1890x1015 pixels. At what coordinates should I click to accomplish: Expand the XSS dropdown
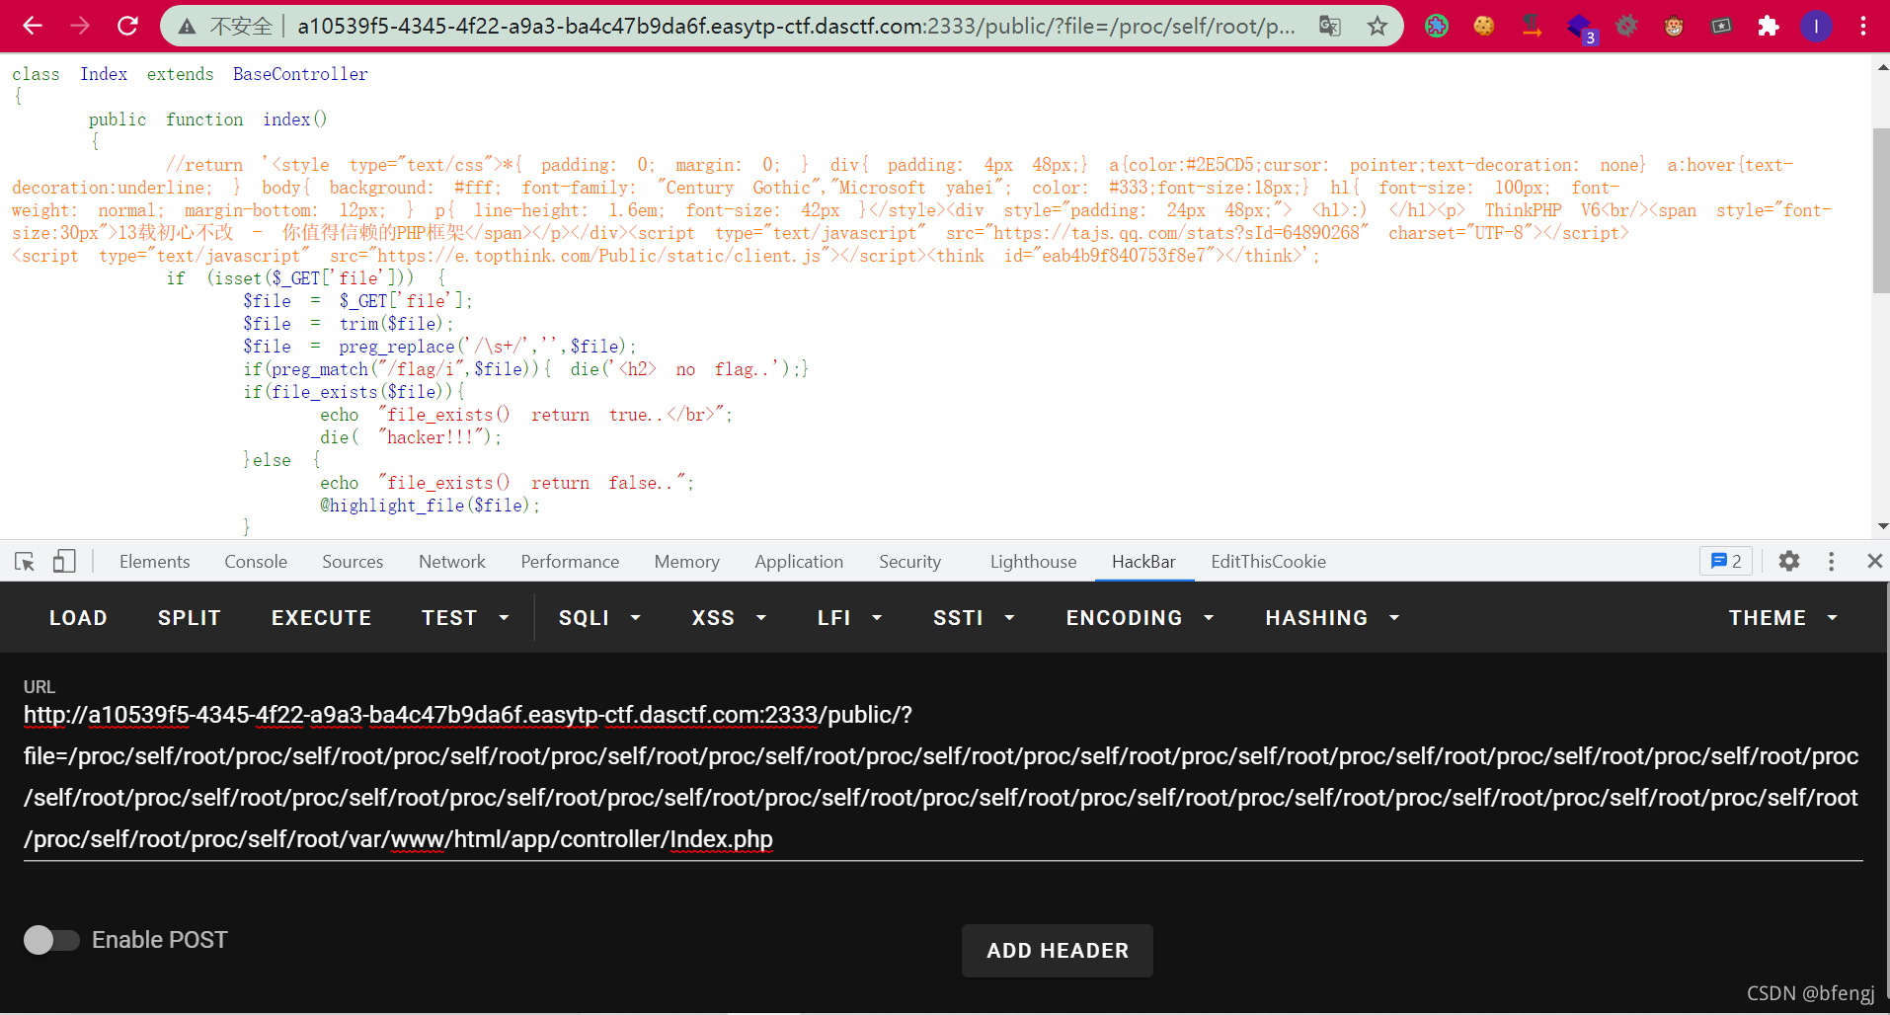729,618
